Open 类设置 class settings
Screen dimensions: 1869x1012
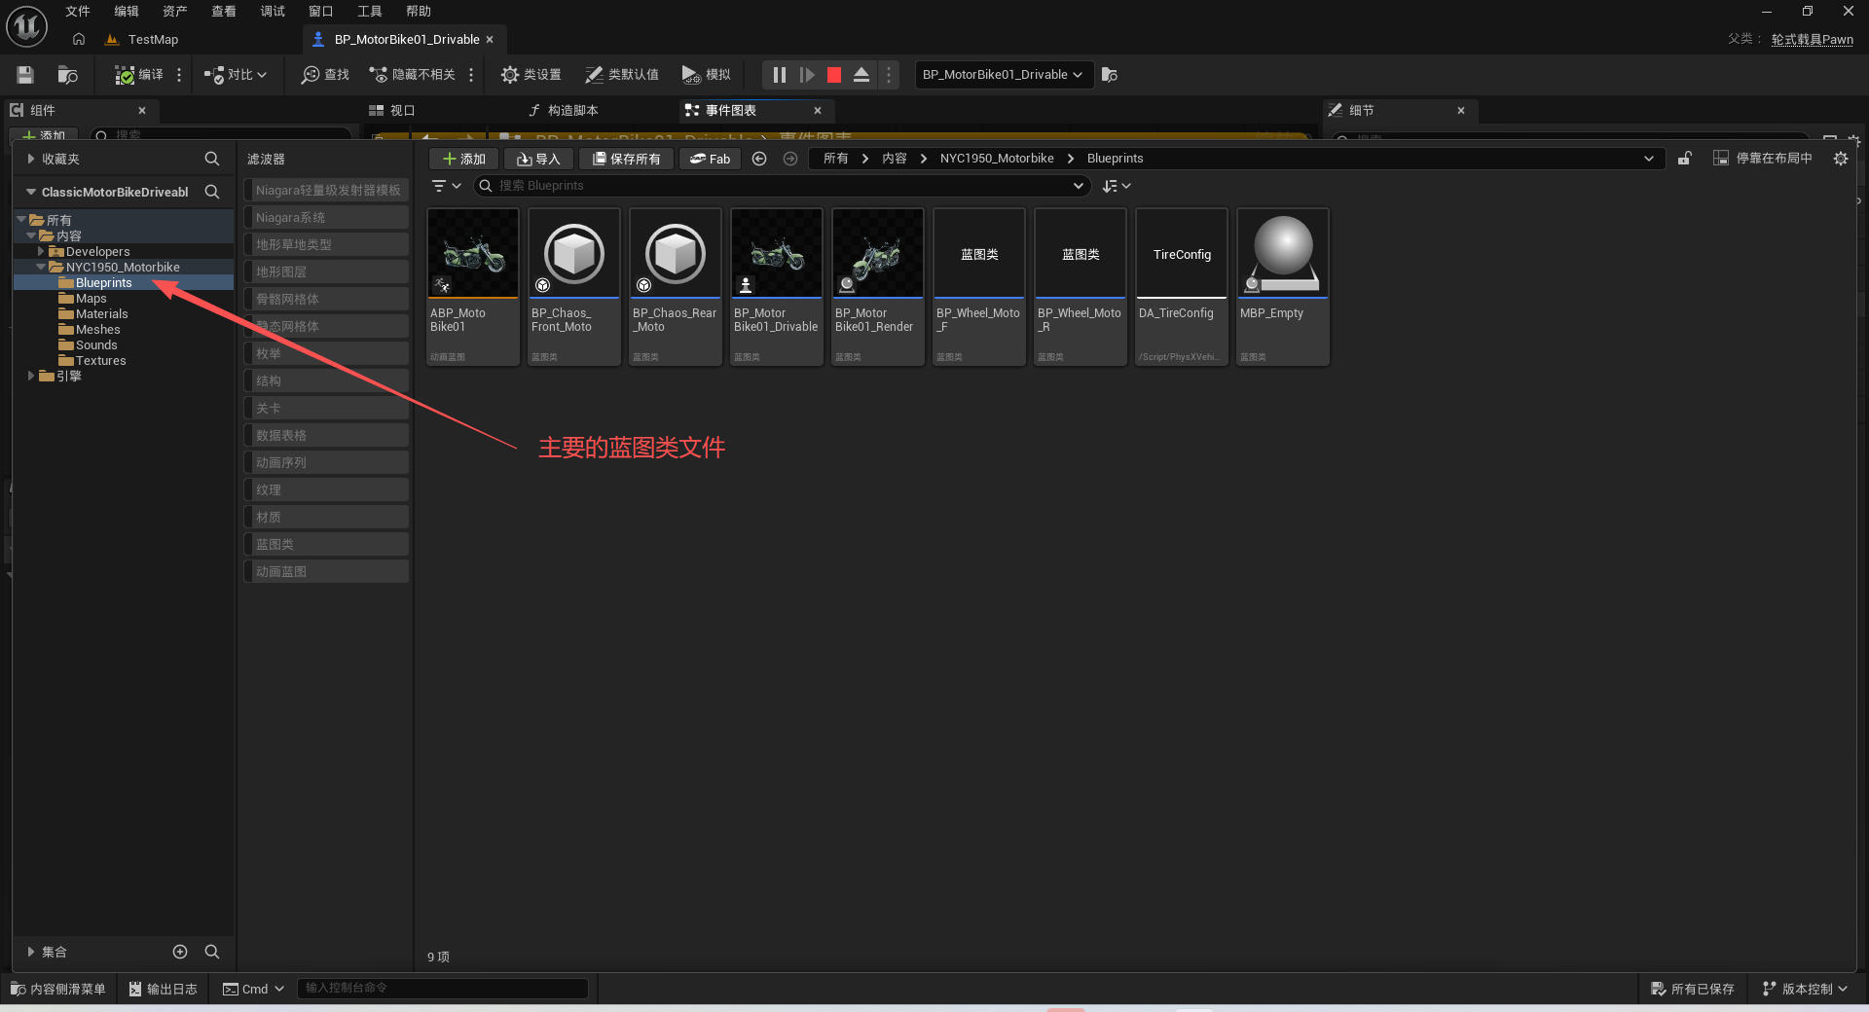pos(531,75)
